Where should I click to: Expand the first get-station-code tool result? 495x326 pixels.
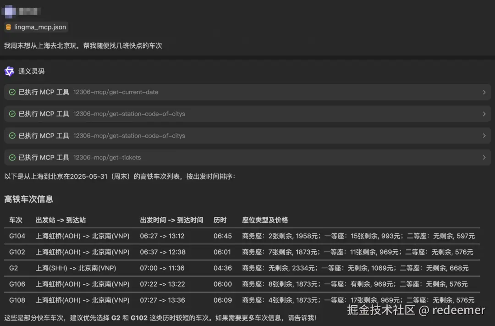[484, 114]
